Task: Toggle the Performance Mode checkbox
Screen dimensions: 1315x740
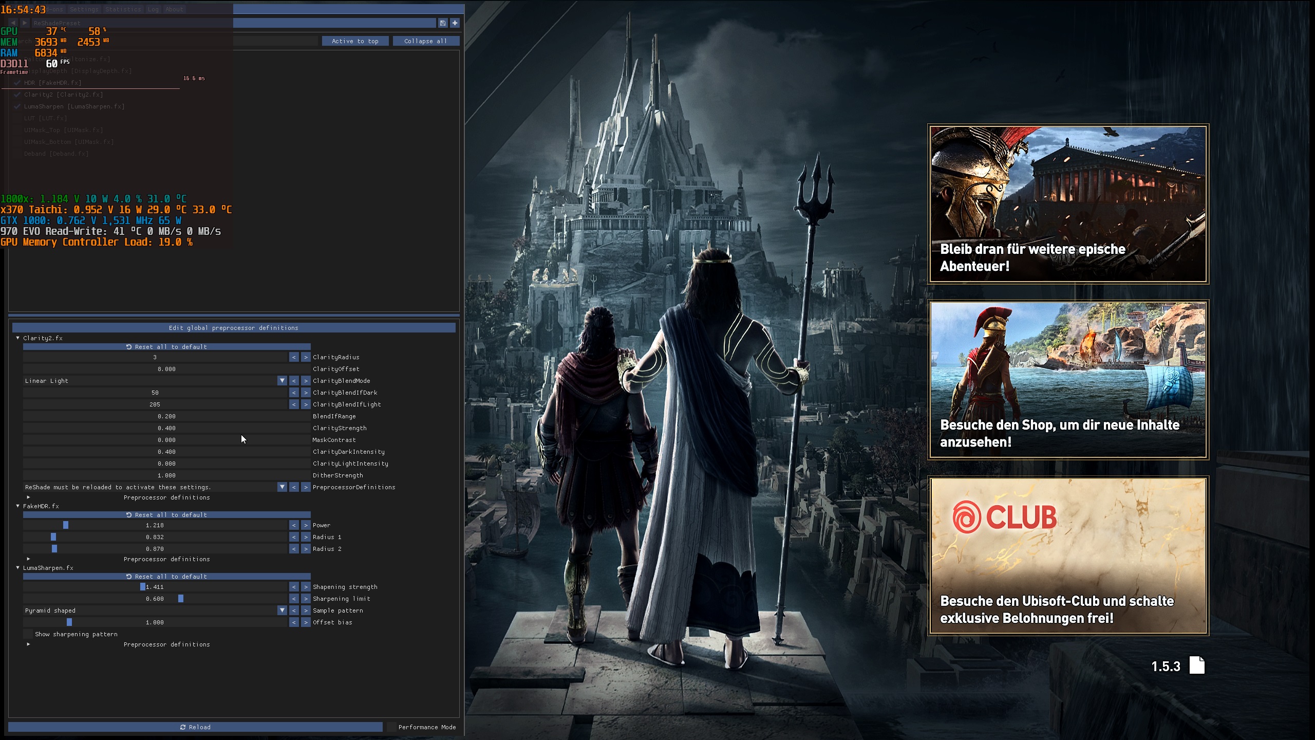Action: pos(392,727)
